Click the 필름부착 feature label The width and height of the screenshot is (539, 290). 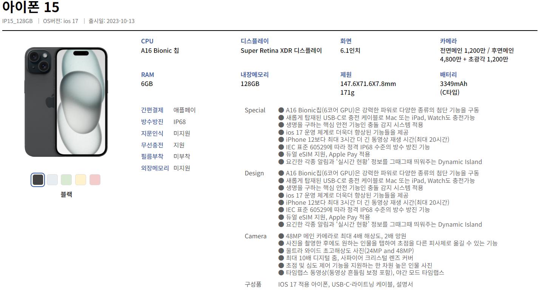click(152, 157)
